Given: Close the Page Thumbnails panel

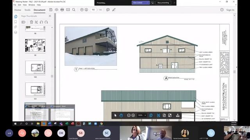Looking at the screenshot, I should (50, 16).
